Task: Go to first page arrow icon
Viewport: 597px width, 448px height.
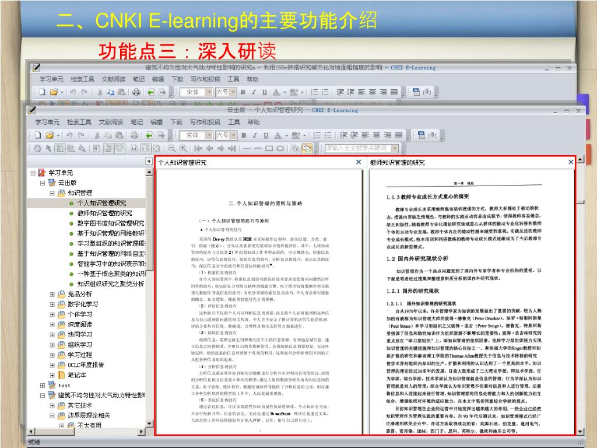Action: (198, 148)
